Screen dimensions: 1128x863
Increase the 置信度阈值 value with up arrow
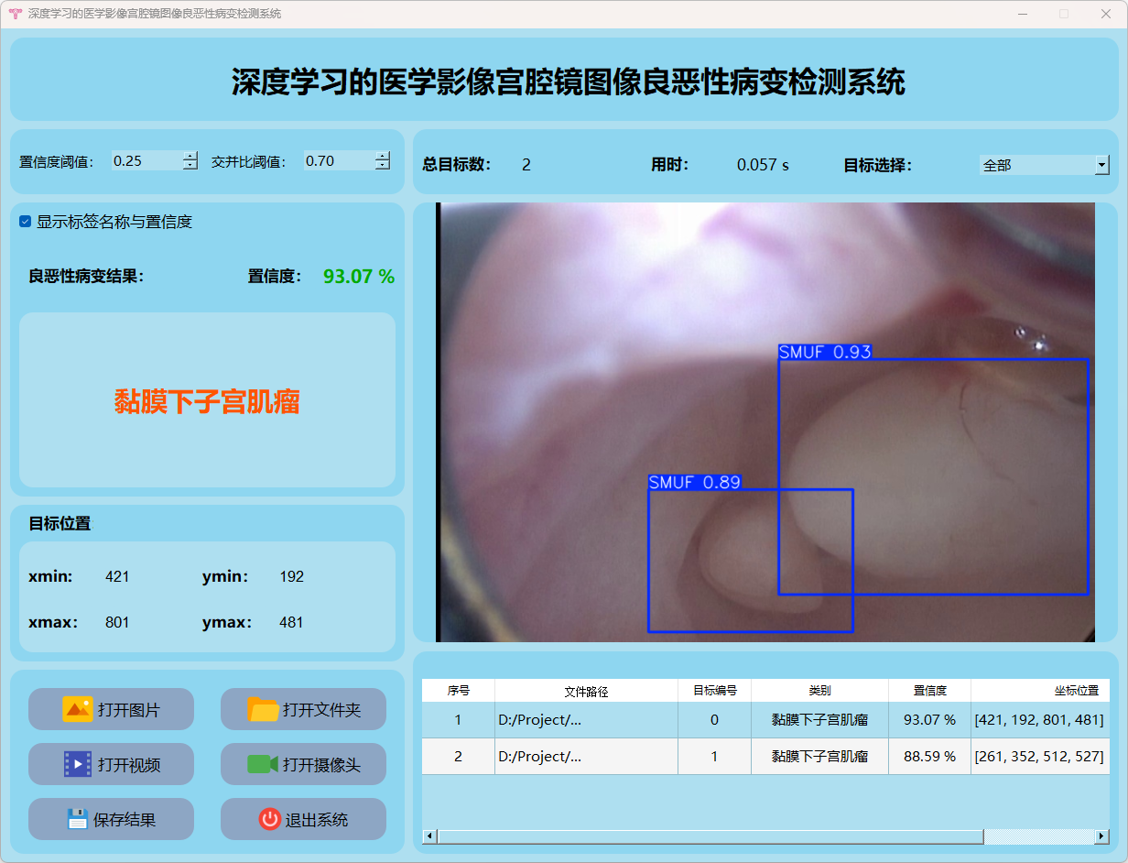click(190, 157)
